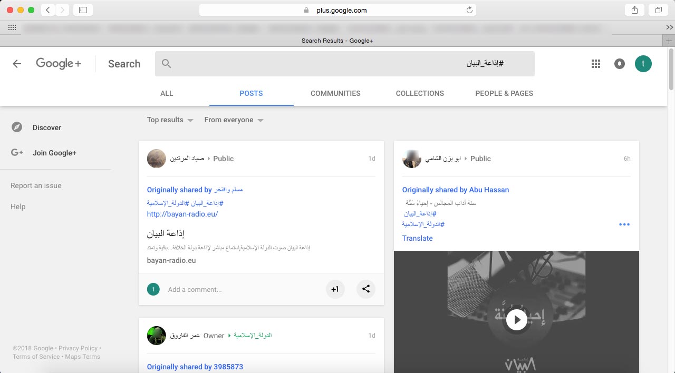The image size is (675, 373).
Task: Click the share icon on the first post
Action: pyautogui.click(x=366, y=289)
